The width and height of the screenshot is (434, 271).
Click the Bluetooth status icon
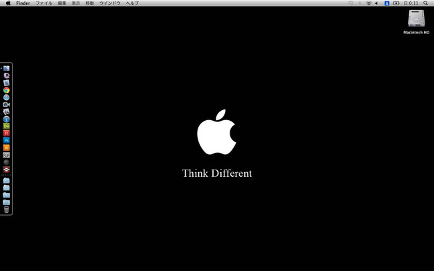[360, 3]
